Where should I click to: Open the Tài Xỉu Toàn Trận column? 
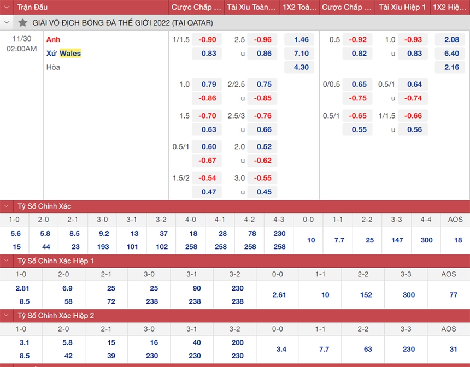pos(252,7)
